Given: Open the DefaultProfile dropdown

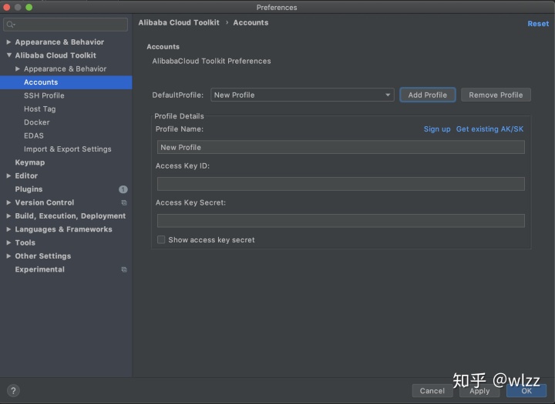Looking at the screenshot, I should [302, 95].
